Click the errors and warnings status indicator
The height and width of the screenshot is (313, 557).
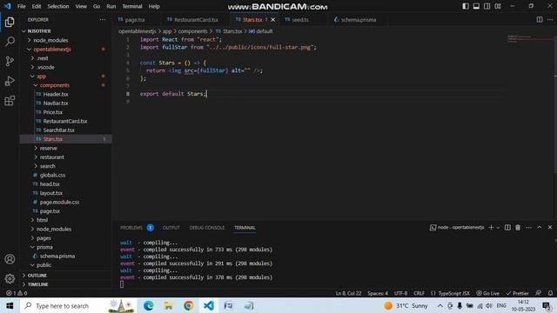(17, 293)
